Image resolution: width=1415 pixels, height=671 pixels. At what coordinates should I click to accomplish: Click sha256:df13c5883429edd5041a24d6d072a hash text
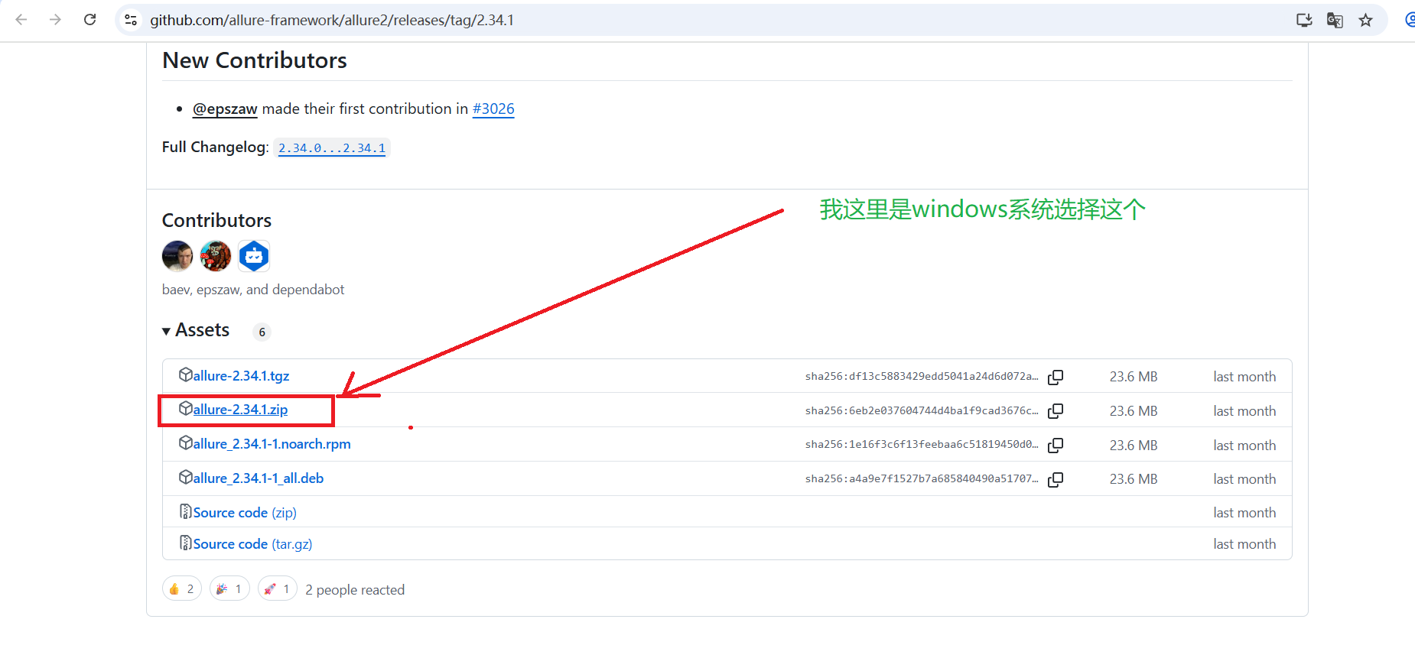pyautogui.click(x=922, y=377)
